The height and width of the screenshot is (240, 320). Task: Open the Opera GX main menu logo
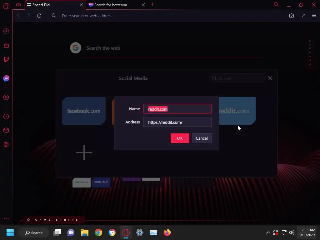click(x=6, y=6)
